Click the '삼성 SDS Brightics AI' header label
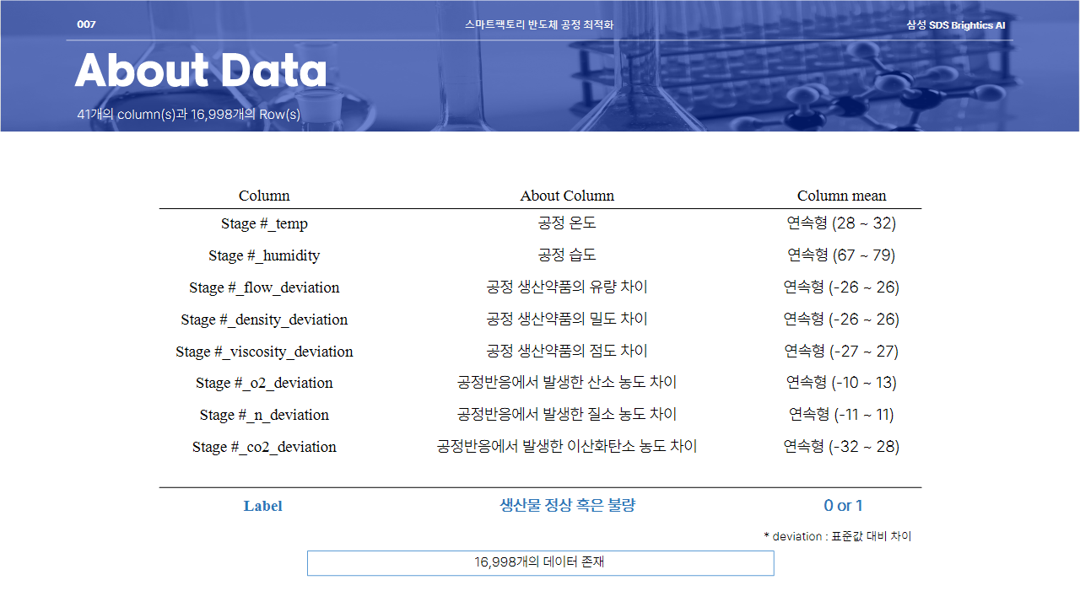The image size is (1080, 607). pyautogui.click(x=955, y=25)
